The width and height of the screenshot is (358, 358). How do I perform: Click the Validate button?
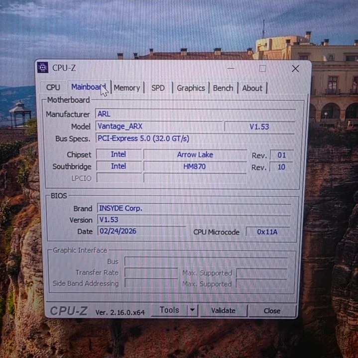224,310
